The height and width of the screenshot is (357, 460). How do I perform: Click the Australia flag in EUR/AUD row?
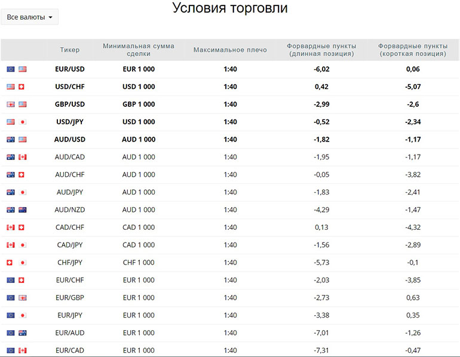pyautogui.click(x=23, y=333)
